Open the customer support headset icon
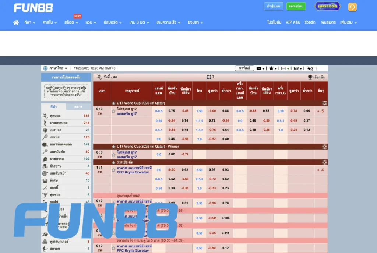377x253 pixels. click(352, 7)
